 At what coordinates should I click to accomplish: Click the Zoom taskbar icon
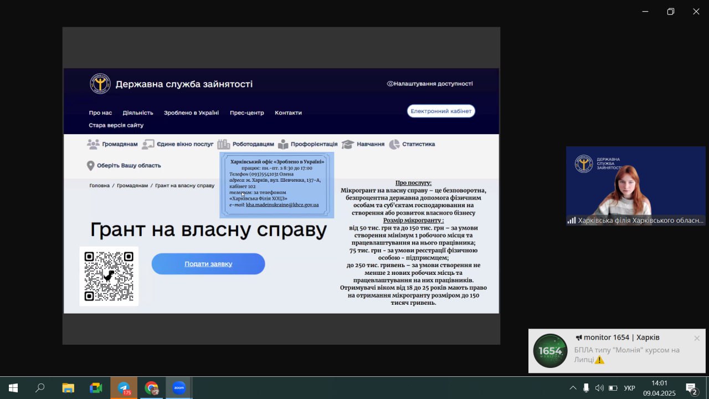tap(179, 388)
